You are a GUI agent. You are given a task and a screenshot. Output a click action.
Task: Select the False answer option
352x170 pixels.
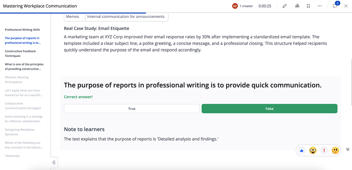[269, 109]
